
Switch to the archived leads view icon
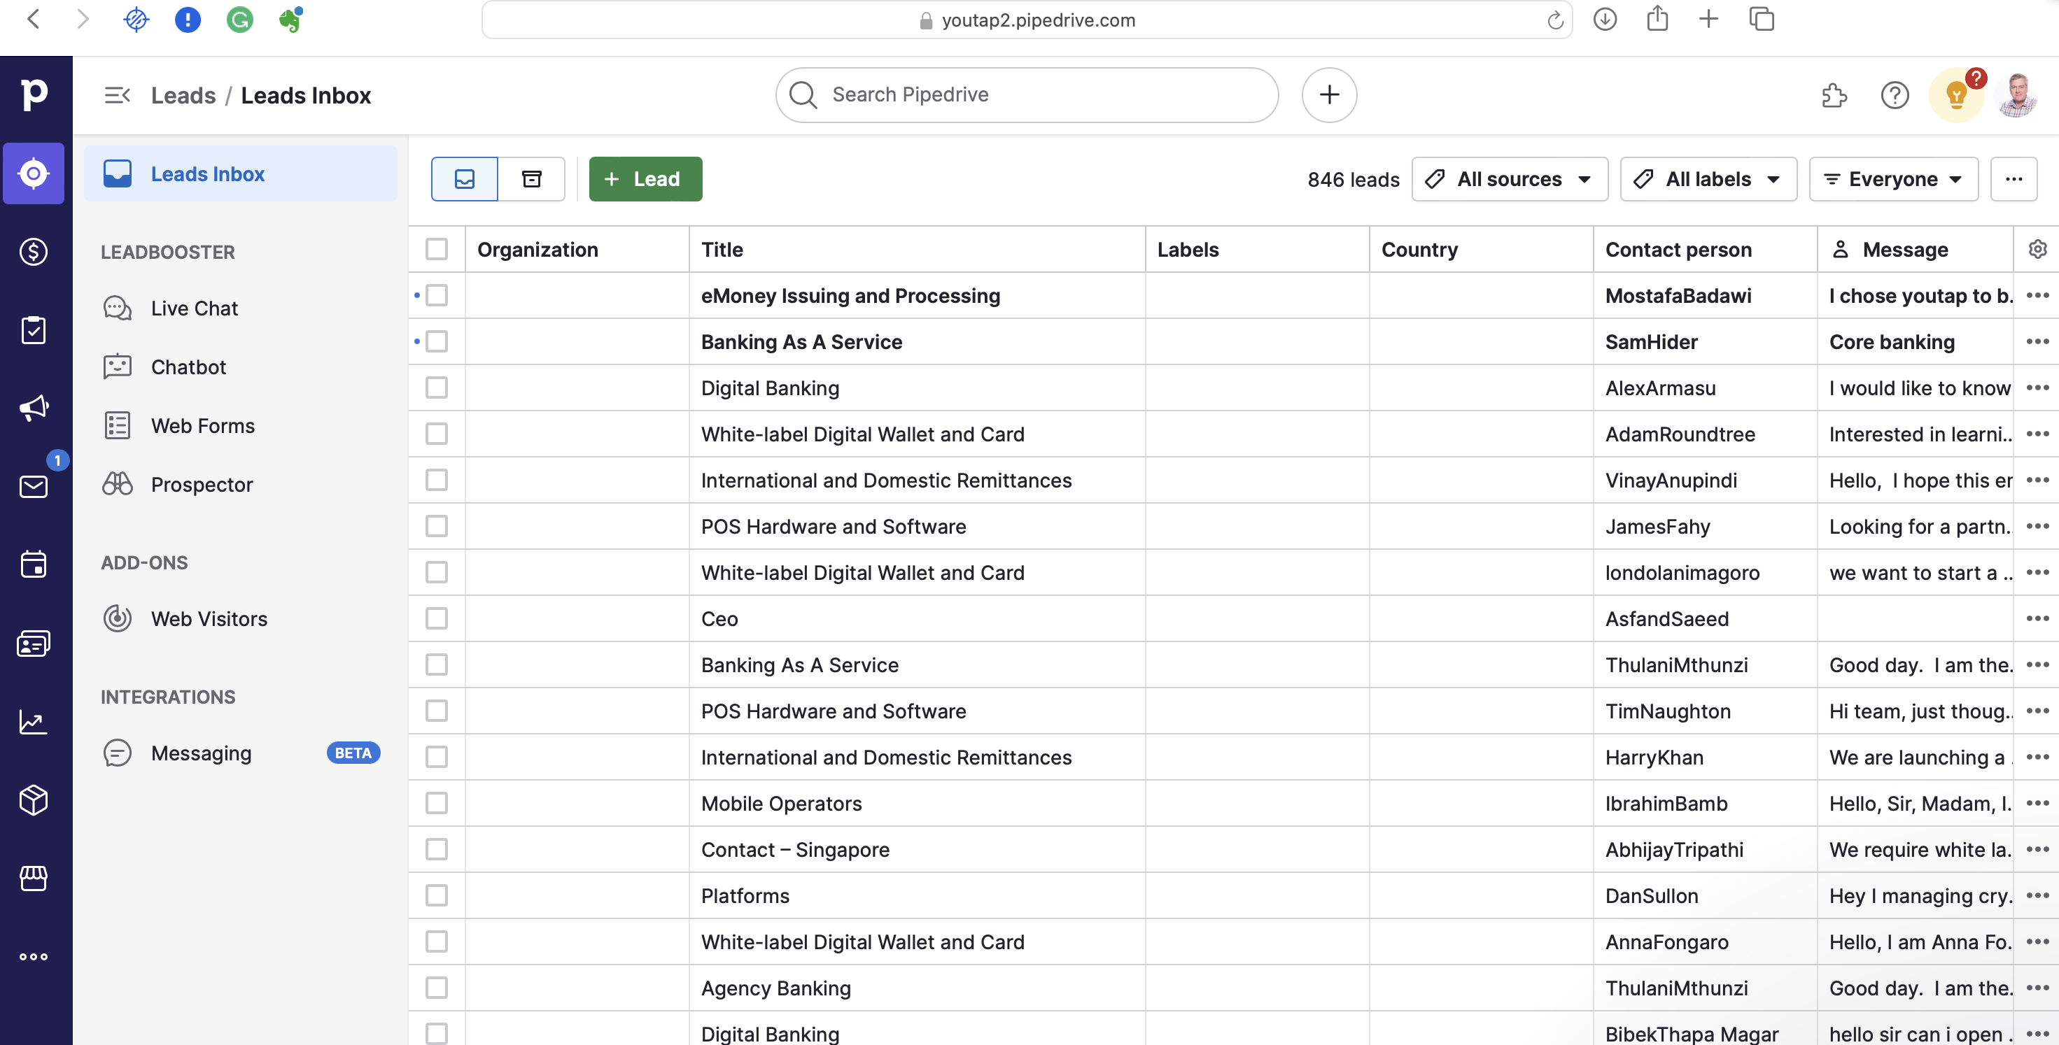pos(531,179)
